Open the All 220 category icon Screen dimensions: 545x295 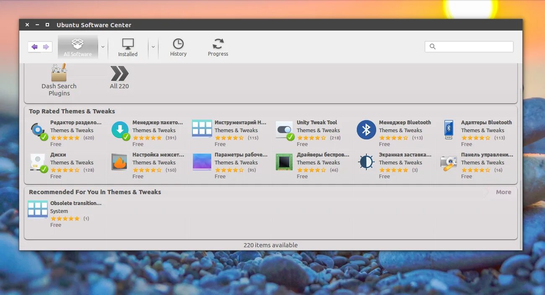[119, 73]
